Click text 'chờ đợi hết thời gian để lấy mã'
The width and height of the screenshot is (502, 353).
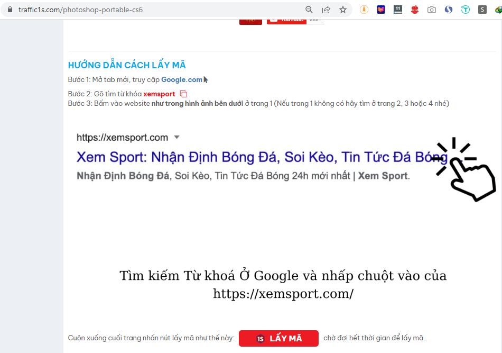[x=374, y=338]
